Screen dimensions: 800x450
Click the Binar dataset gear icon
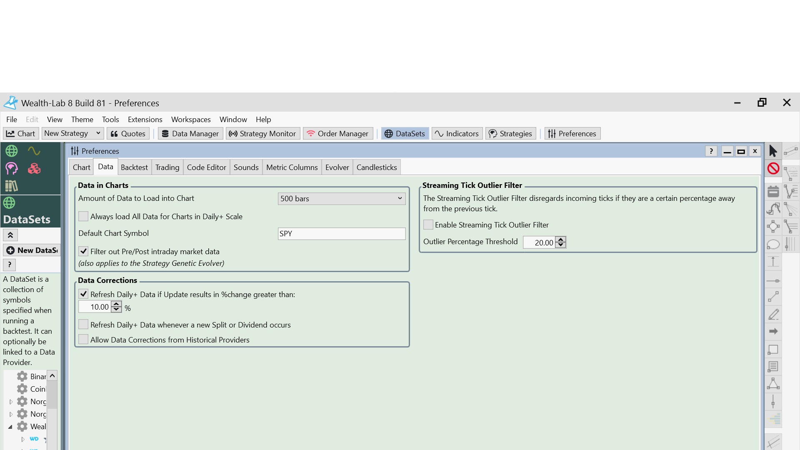pyautogui.click(x=22, y=376)
